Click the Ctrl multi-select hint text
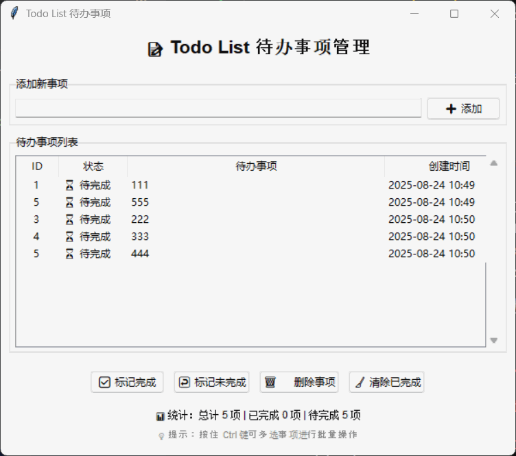 click(x=262, y=435)
